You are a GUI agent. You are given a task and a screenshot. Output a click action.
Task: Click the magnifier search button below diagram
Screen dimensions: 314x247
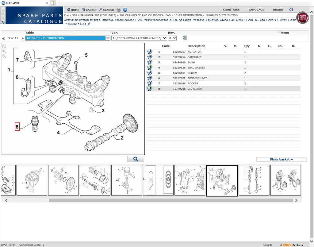[136, 159]
